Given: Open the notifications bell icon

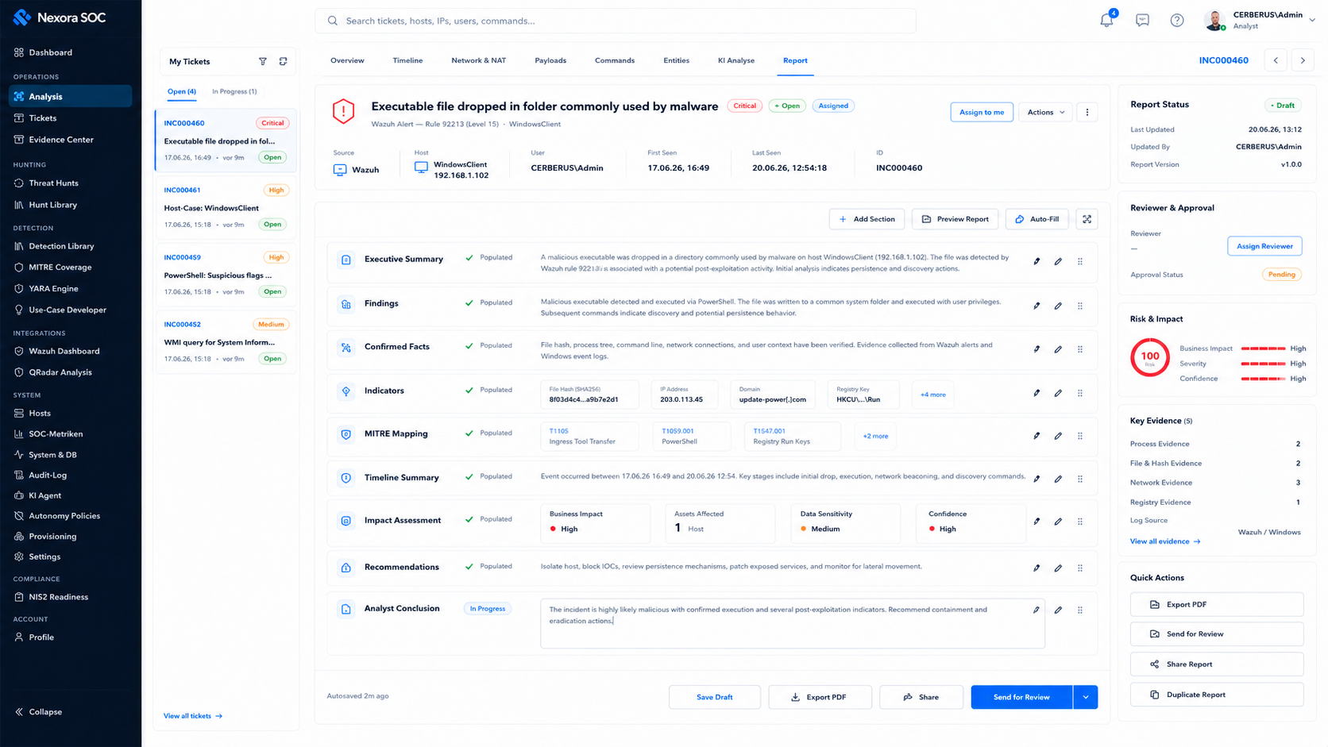Looking at the screenshot, I should (1106, 21).
